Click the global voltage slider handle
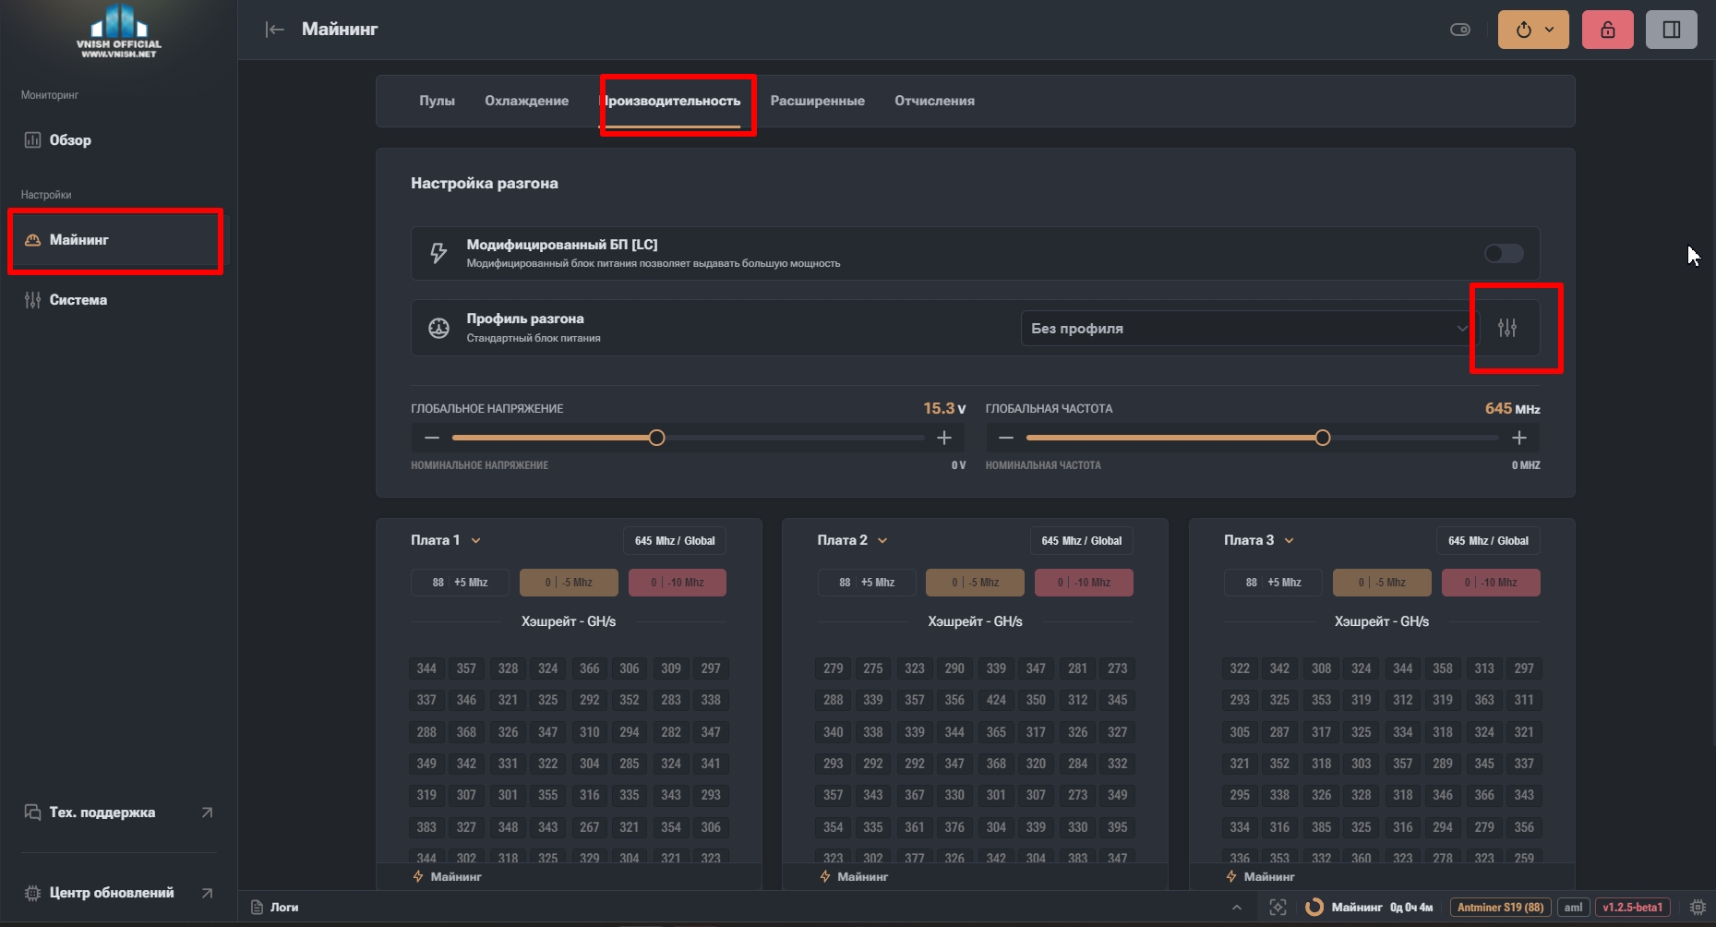This screenshot has width=1716, height=927. pyautogui.click(x=656, y=438)
